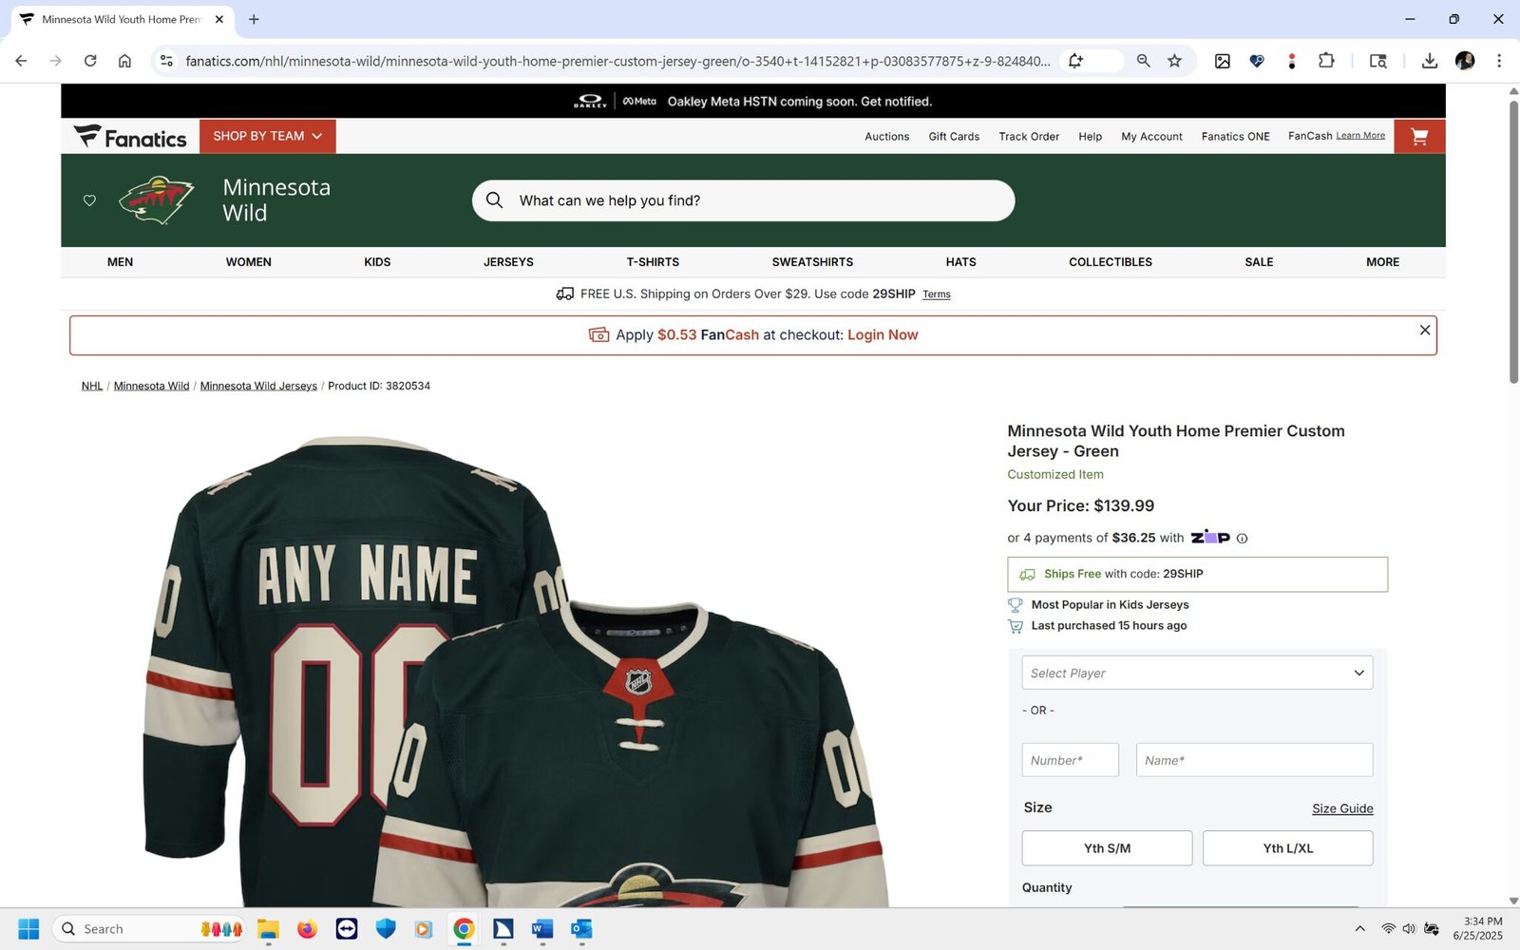
Task: Open the JERSEYS category menu
Action: pos(508,262)
